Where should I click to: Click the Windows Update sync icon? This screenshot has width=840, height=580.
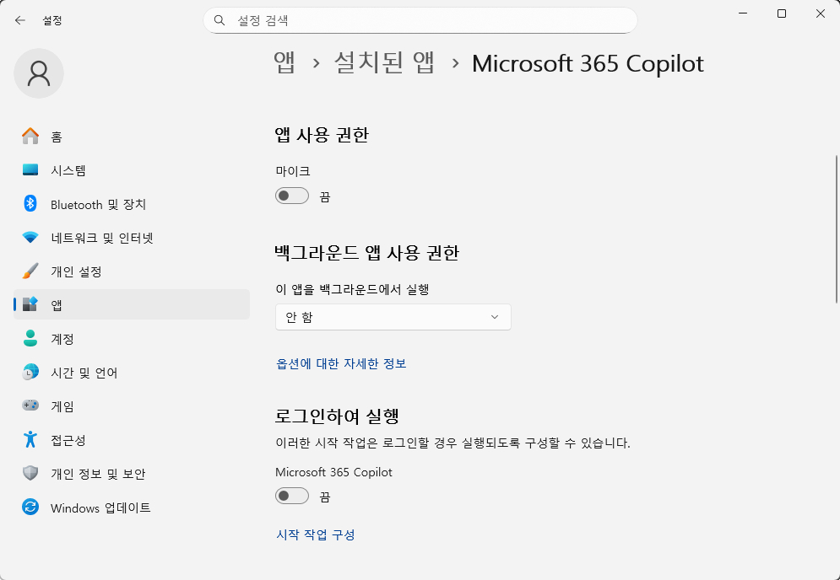[x=30, y=507]
